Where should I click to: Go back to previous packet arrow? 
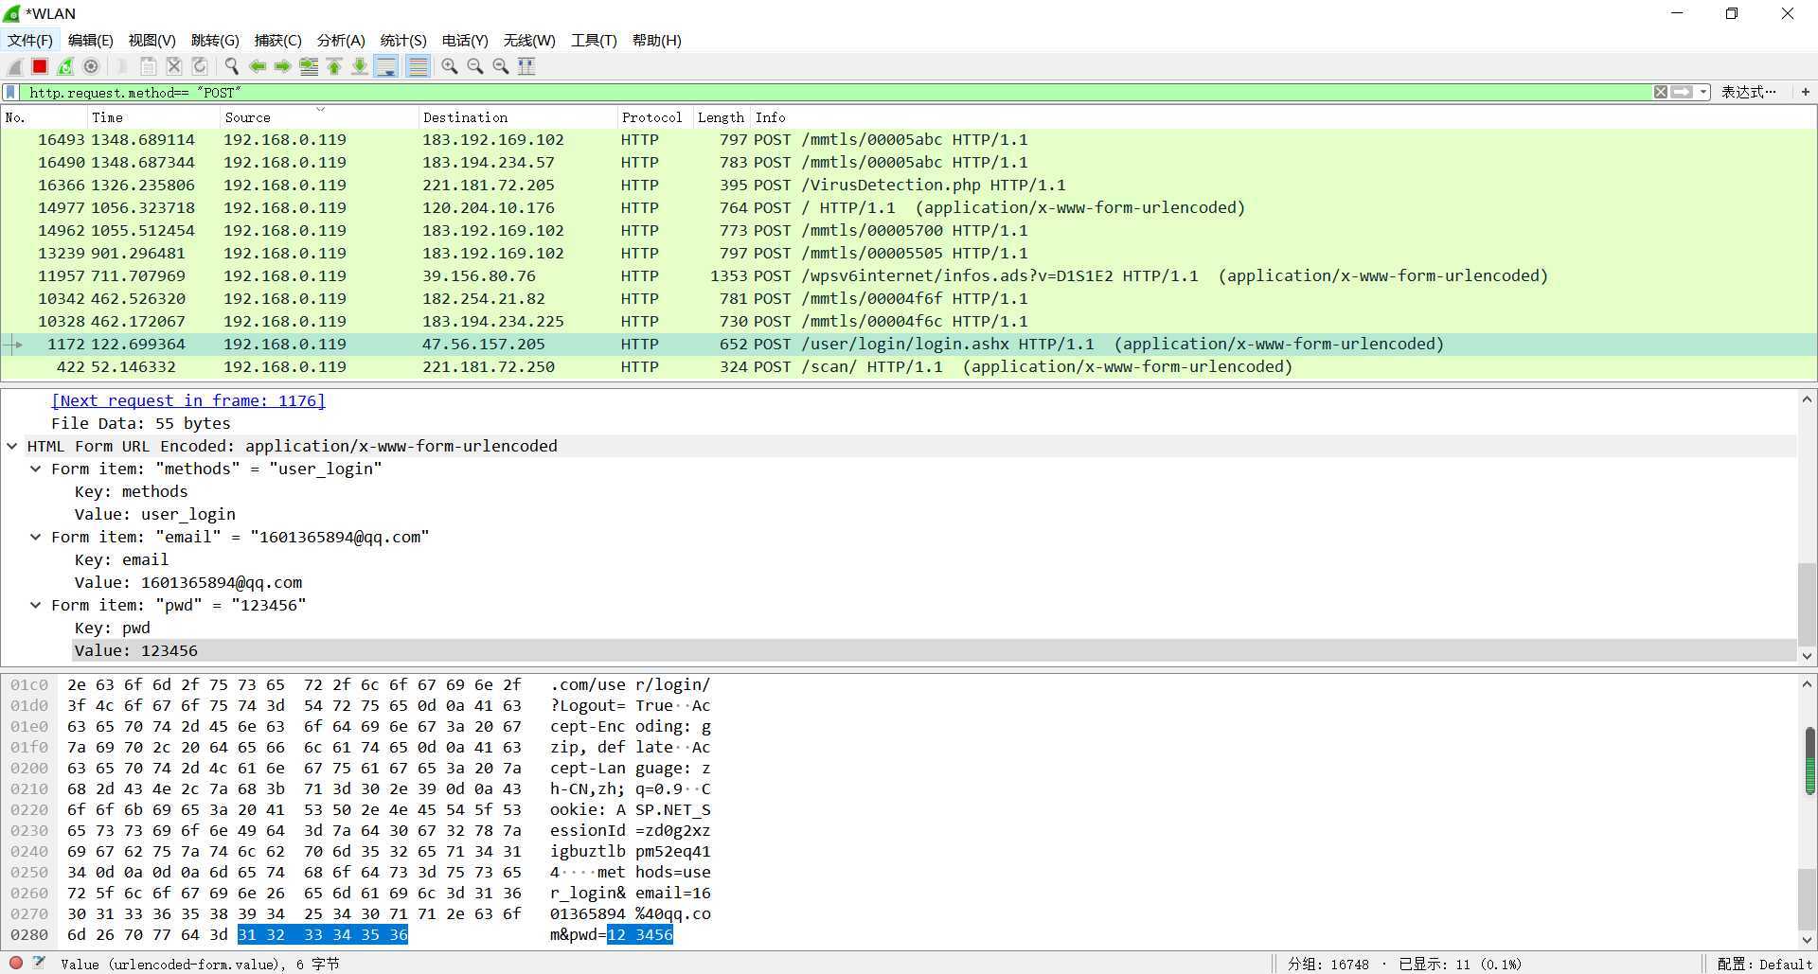[257, 66]
